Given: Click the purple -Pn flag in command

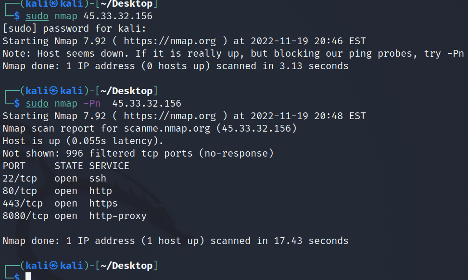Looking at the screenshot, I should point(92,103).
